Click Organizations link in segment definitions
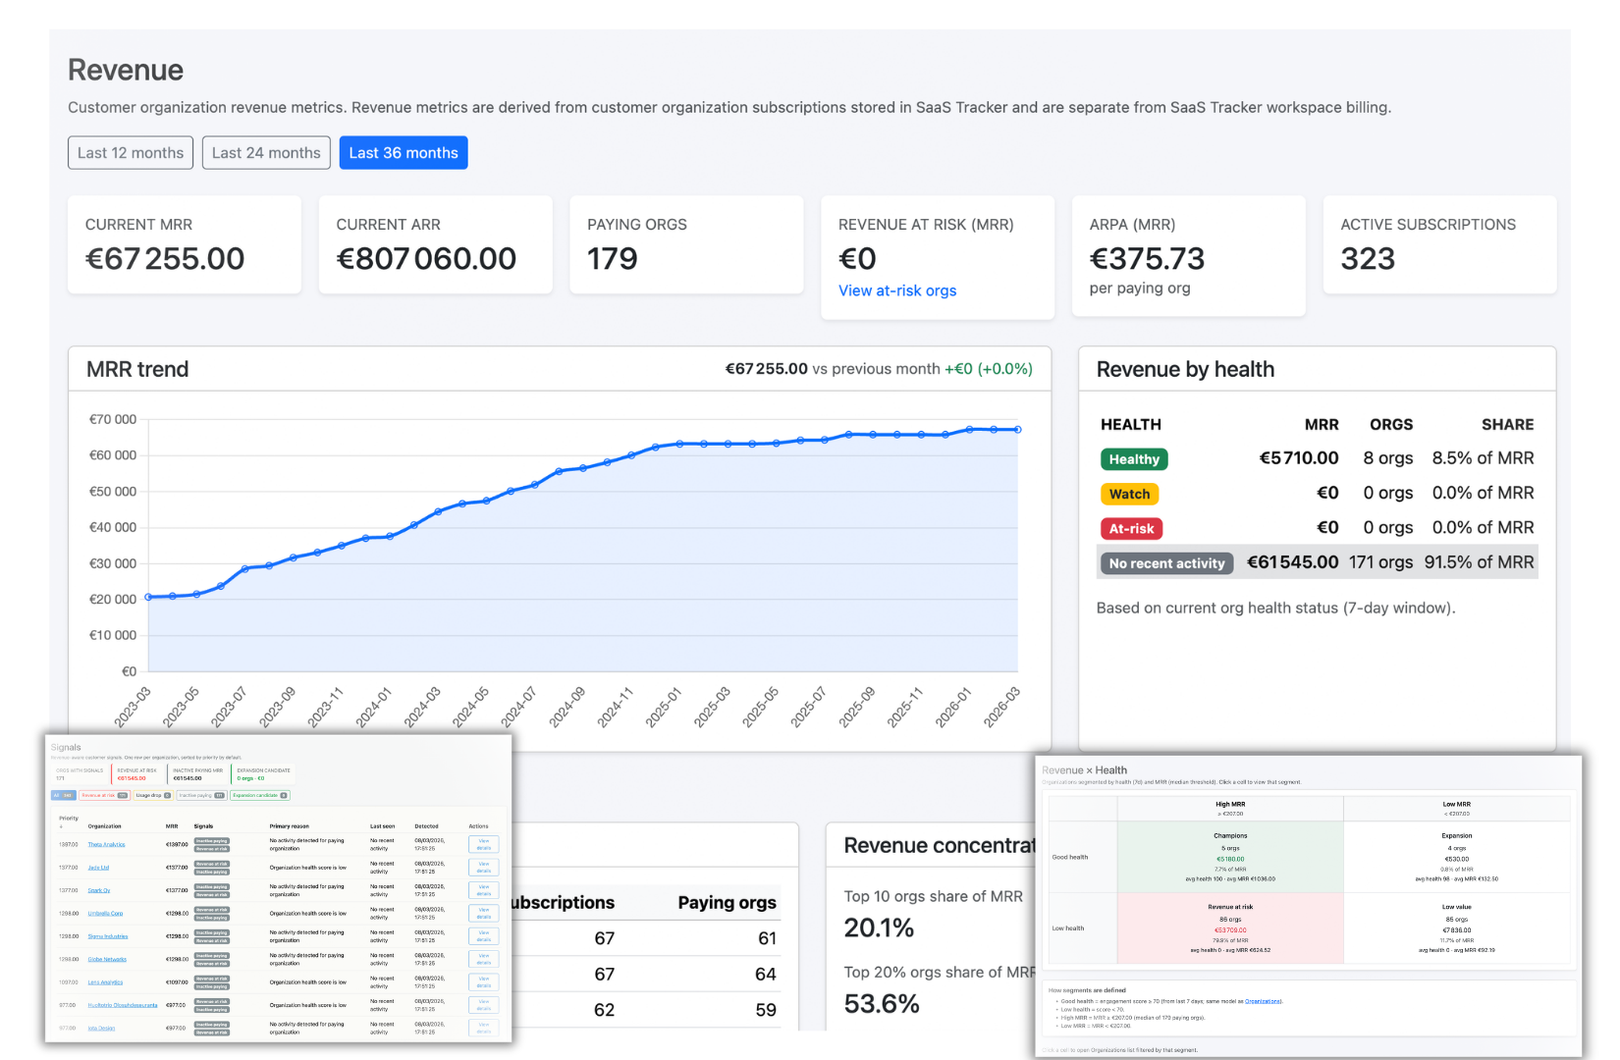The image size is (1620, 1060). click(1263, 1000)
